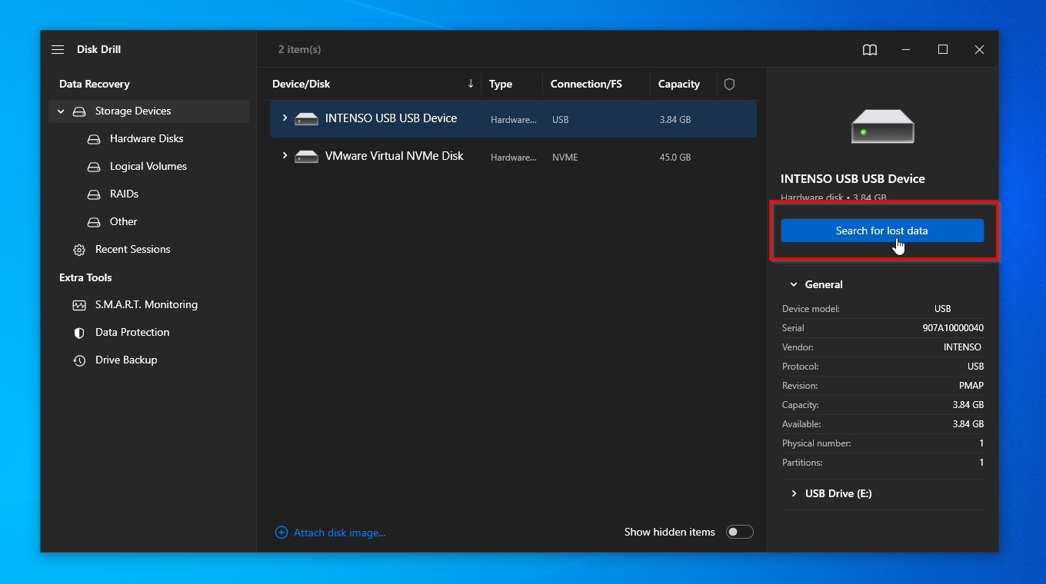The image size is (1046, 584).
Task: Expand the USB Drive (E:) section
Action: click(x=794, y=493)
